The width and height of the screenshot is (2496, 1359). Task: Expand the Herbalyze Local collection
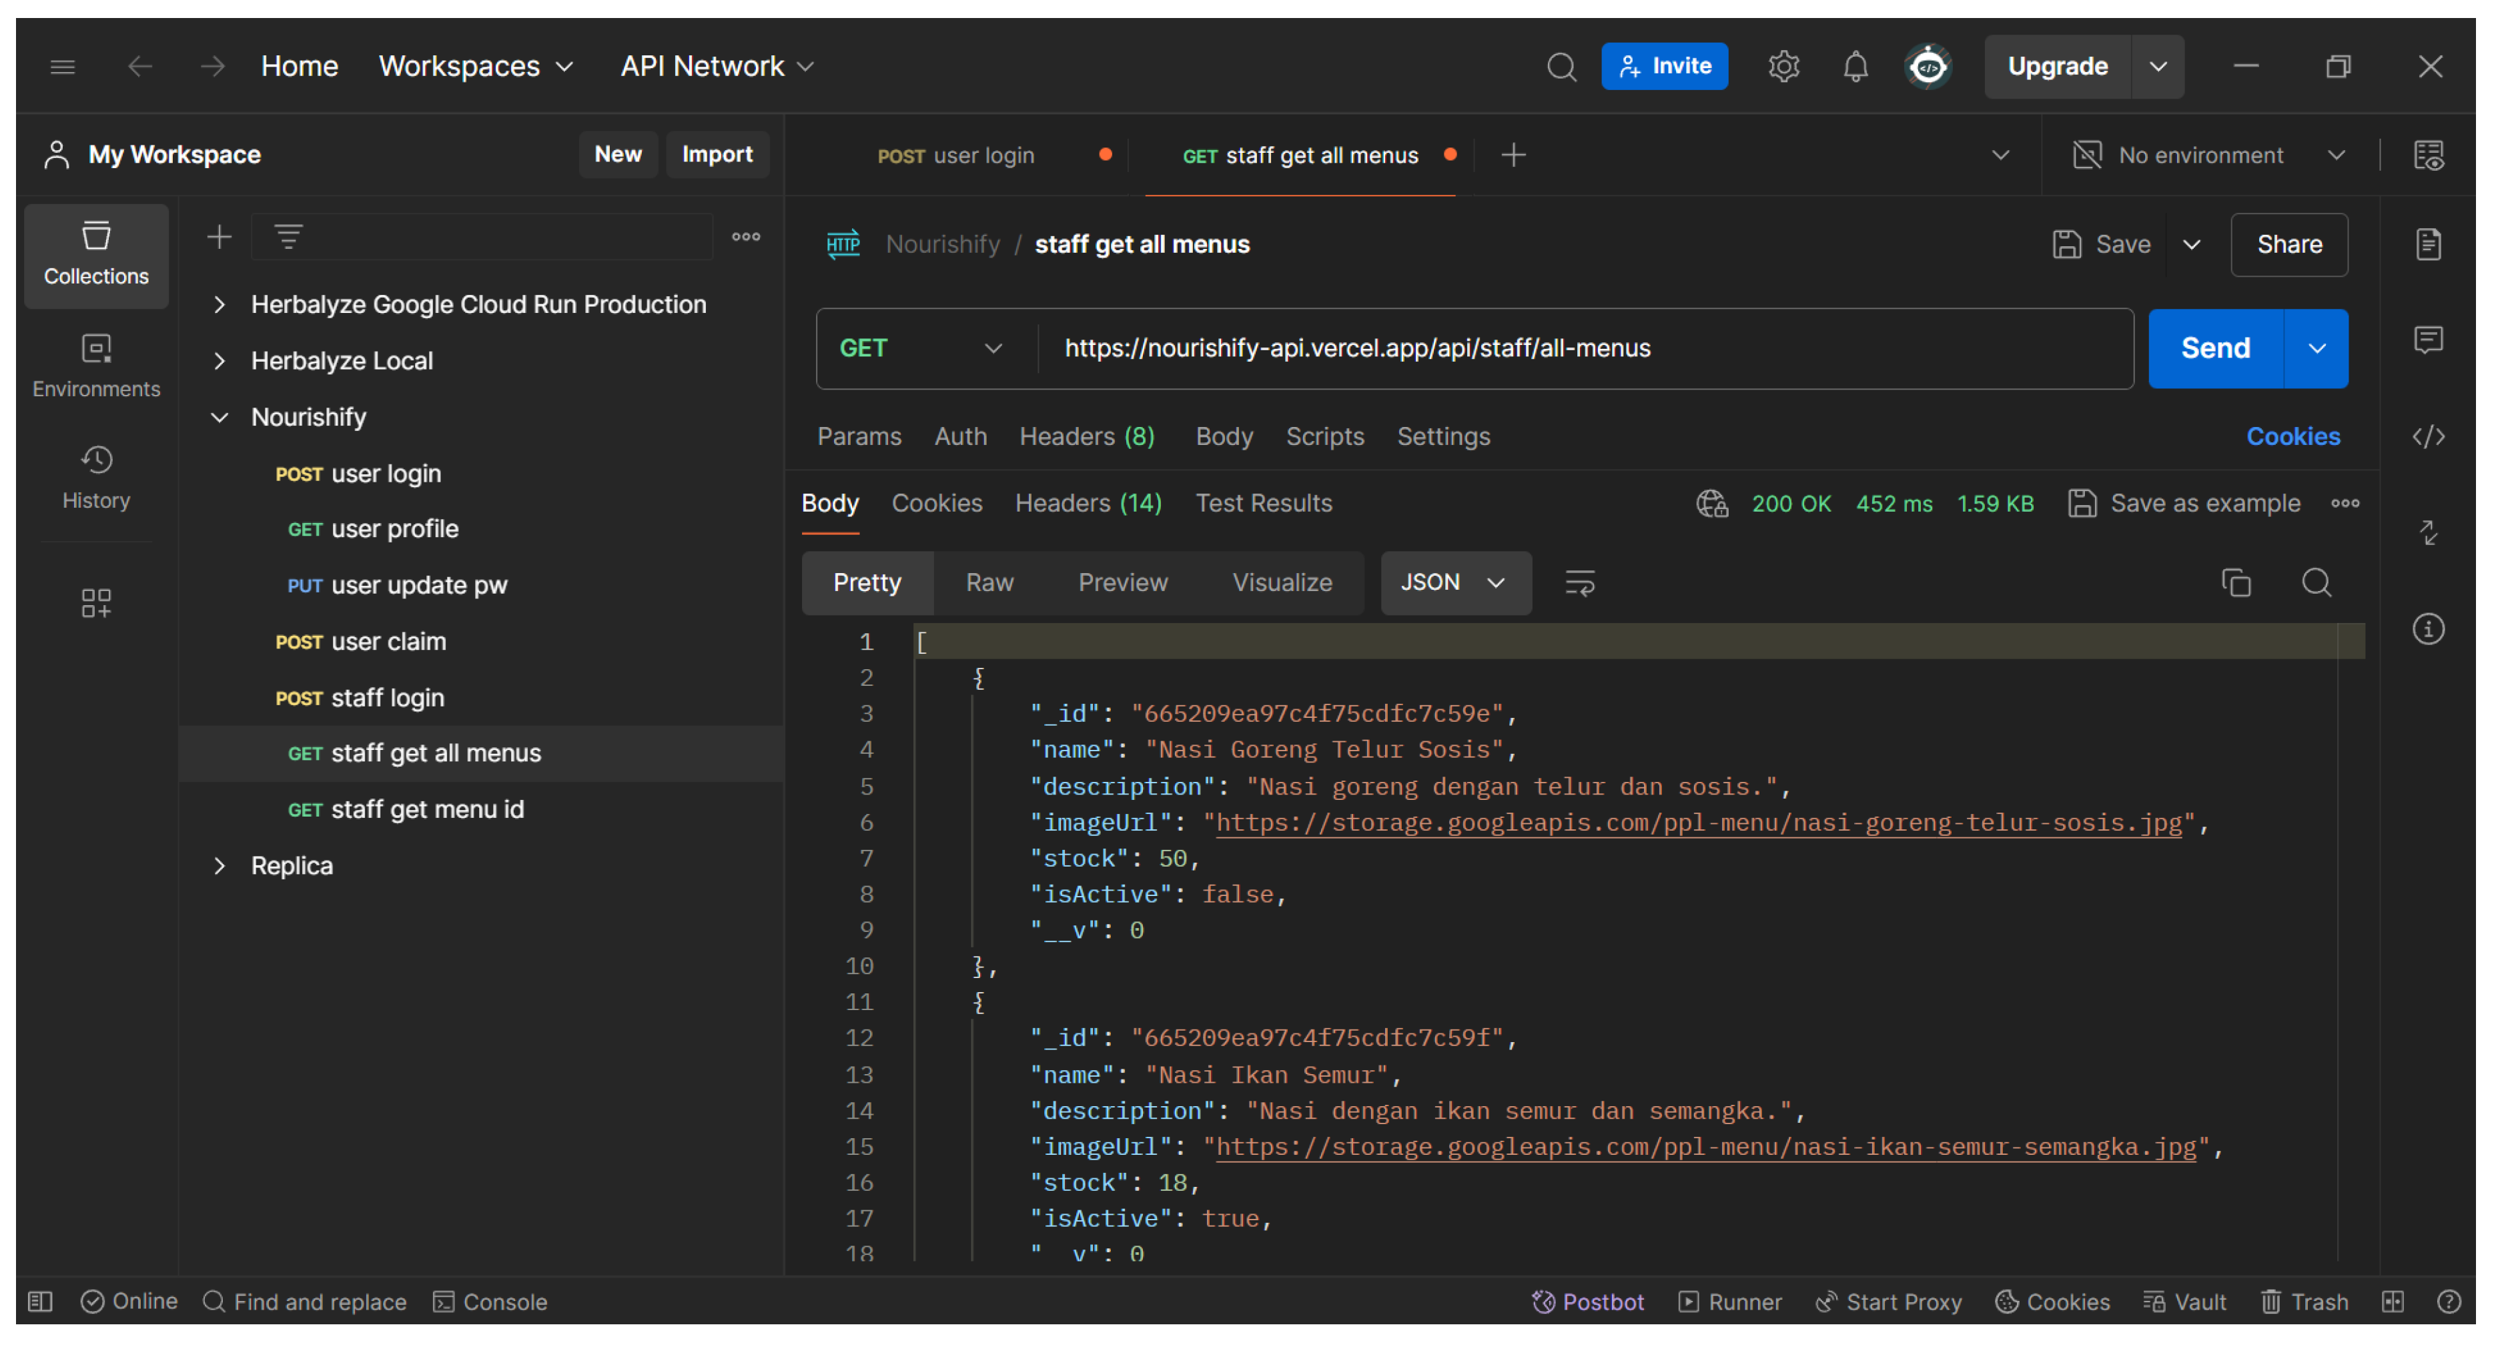[x=220, y=360]
